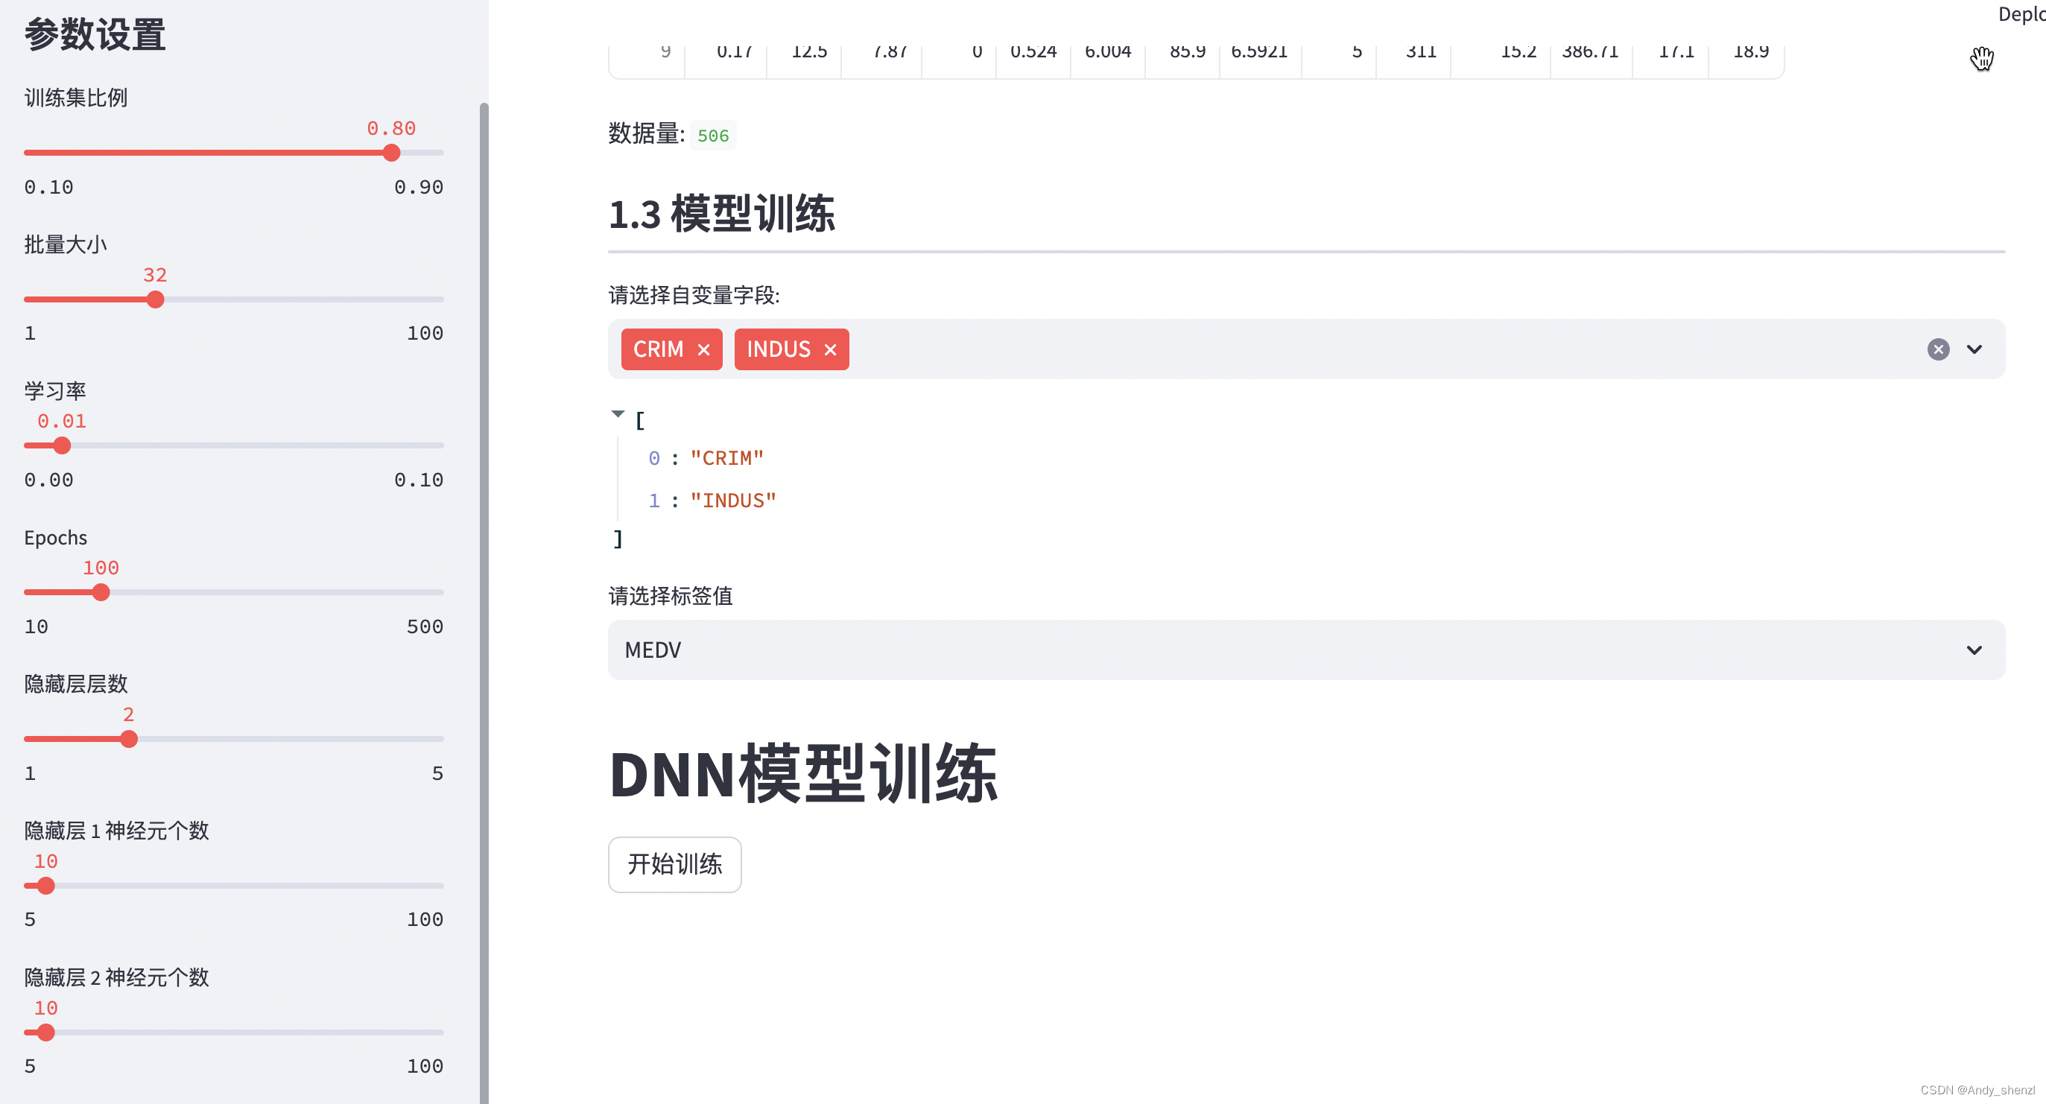This screenshot has width=2046, height=1104.
Task: Remove the CRIM tag from selected fields
Action: pos(703,349)
